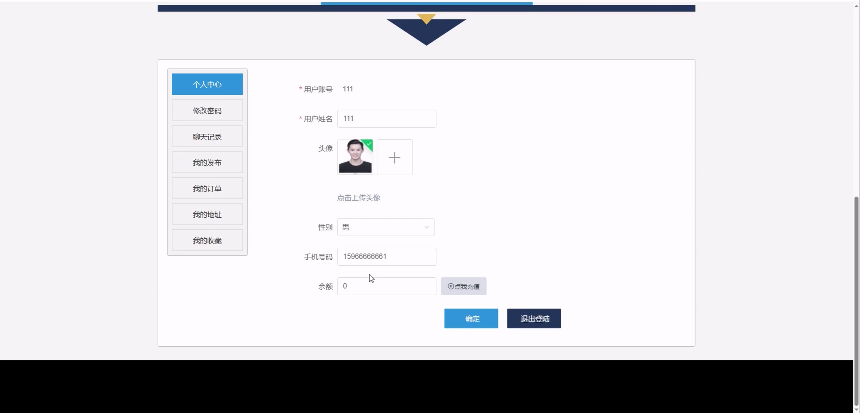Viewport: 860px width, 413px height.
Task: Open the 性别 select box showing 男
Action: click(x=381, y=227)
